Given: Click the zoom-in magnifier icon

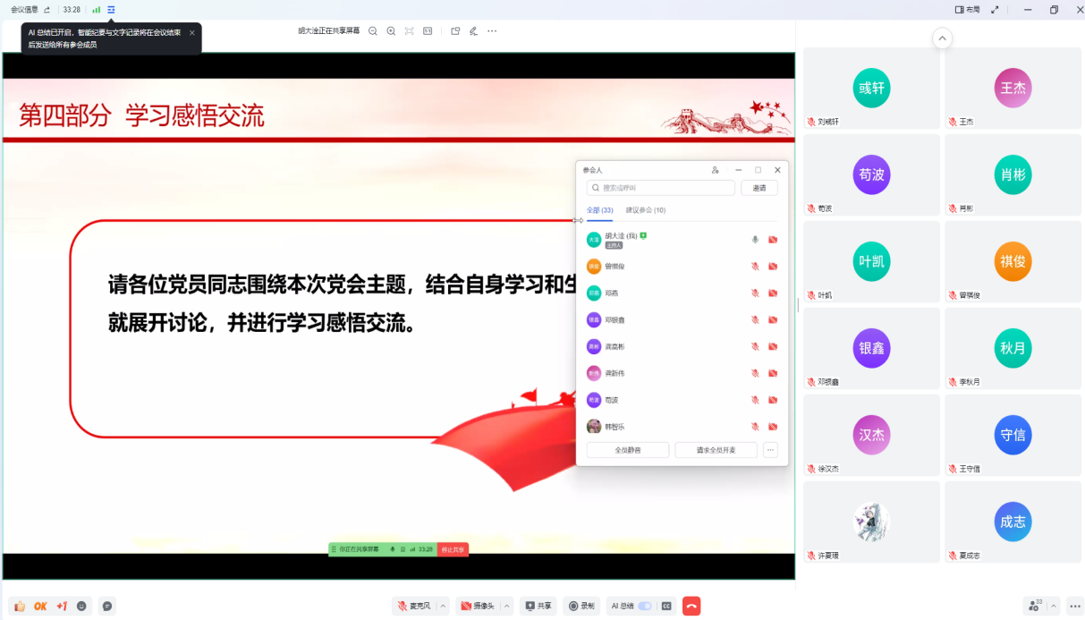Looking at the screenshot, I should 392,30.
